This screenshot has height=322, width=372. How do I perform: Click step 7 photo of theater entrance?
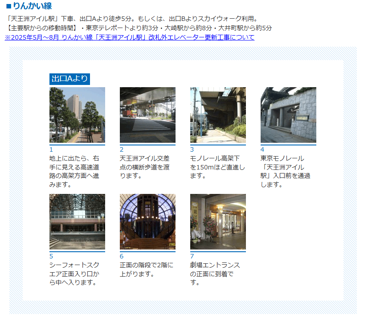pos(218,221)
